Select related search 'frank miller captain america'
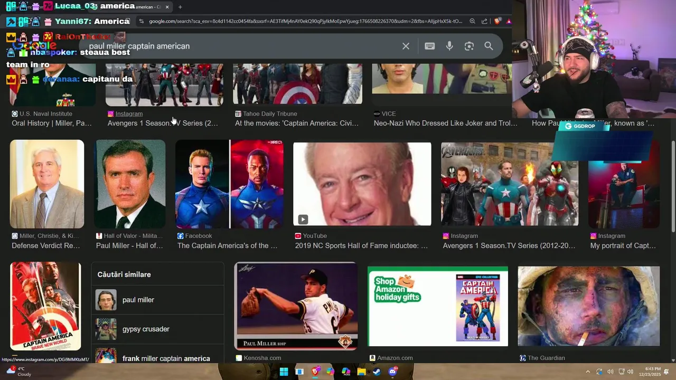676x380 pixels. 157,355
